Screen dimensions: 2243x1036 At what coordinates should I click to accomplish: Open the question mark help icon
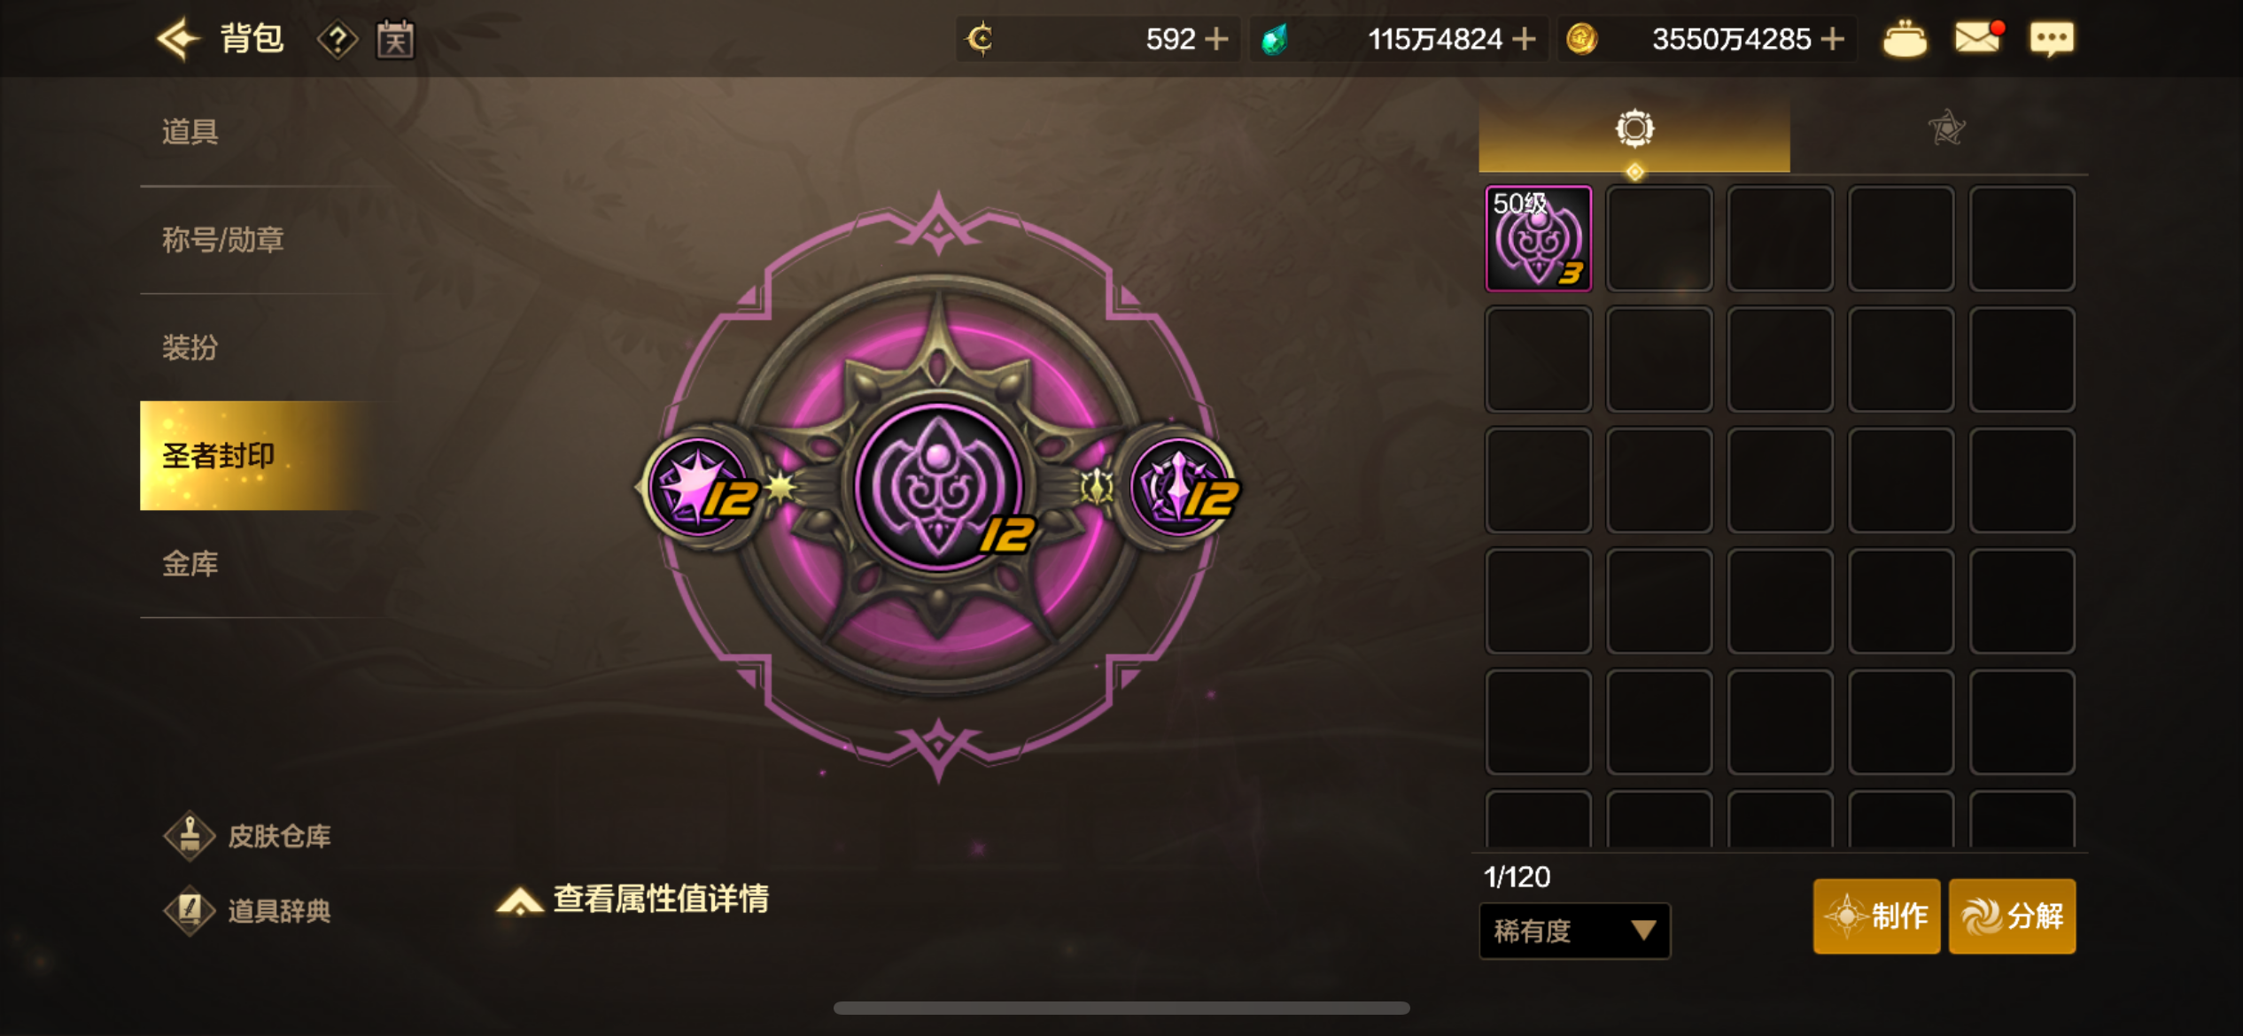(x=338, y=40)
